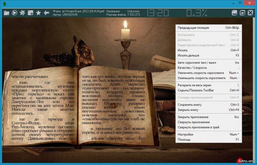This screenshot has width=257, height=165.
Task: Click the 'Размер файла: 1 533 273' text
Action: tap(123, 15)
